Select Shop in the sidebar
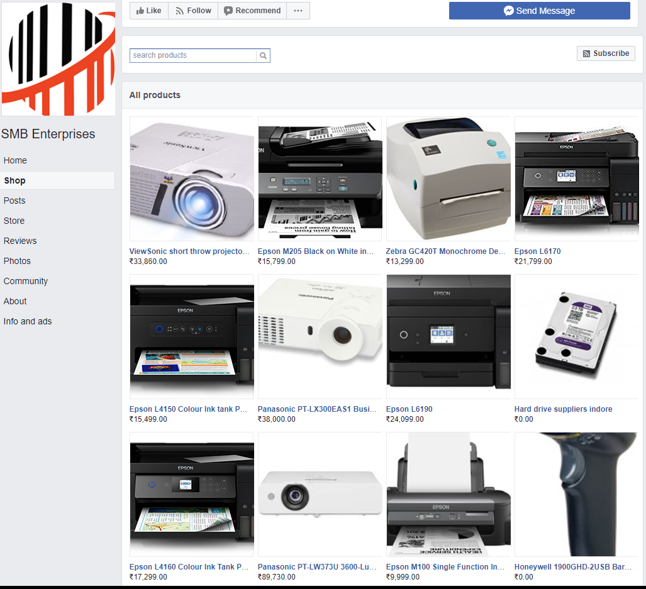Viewport: 646px width, 589px height. 58,180
